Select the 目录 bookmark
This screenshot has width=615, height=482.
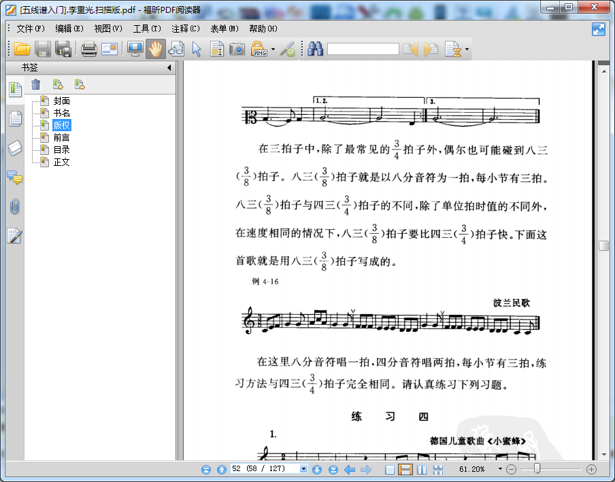(x=62, y=150)
